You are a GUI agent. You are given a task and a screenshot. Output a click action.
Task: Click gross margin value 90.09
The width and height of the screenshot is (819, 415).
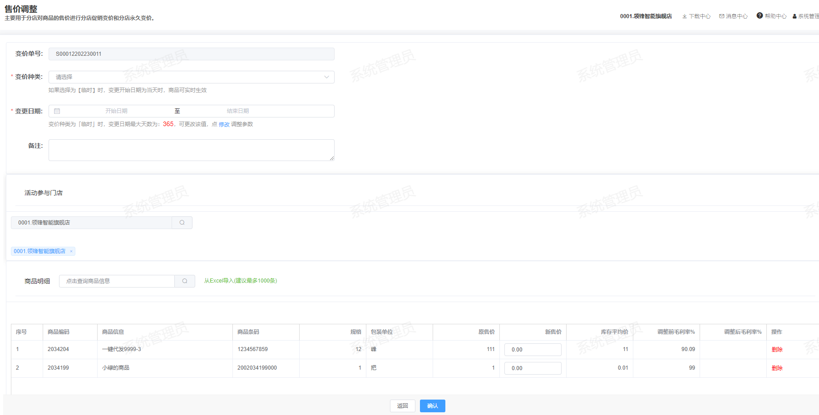(688, 349)
